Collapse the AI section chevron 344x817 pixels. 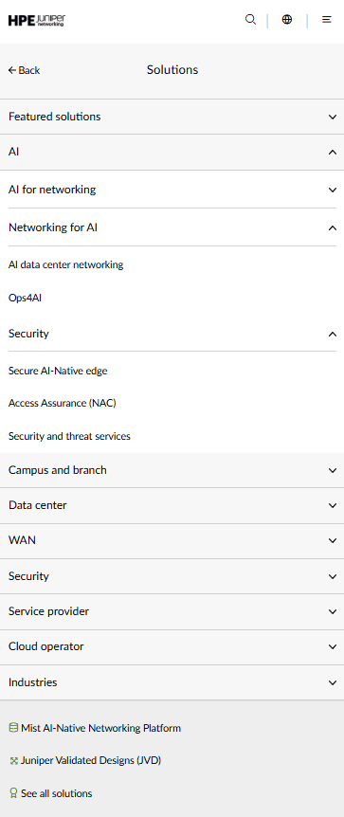333,153
